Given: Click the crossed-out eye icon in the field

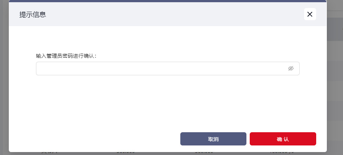Looking at the screenshot, I should coord(291,68).
